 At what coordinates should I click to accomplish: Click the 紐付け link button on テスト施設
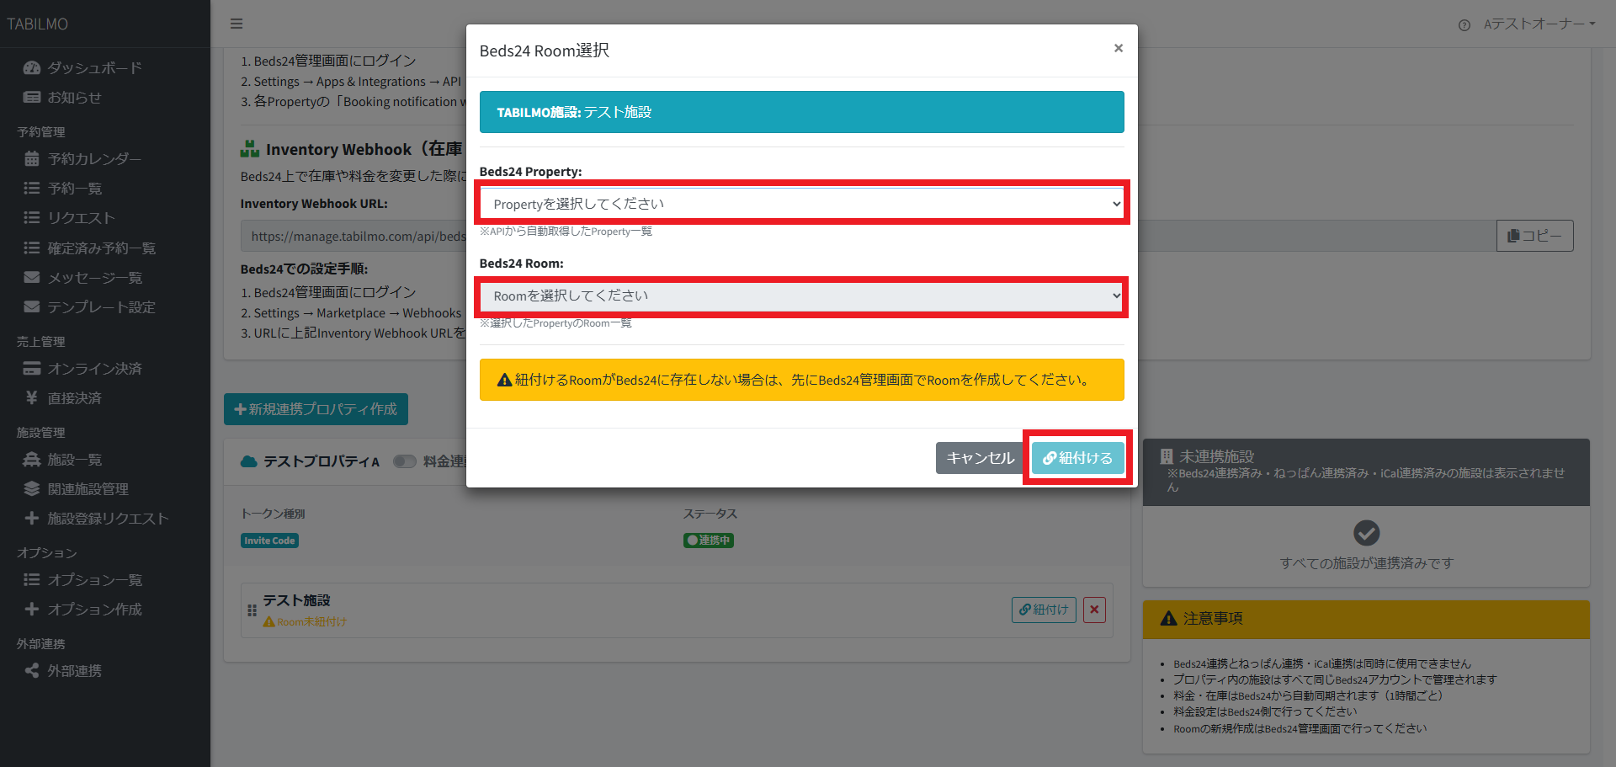1044,610
